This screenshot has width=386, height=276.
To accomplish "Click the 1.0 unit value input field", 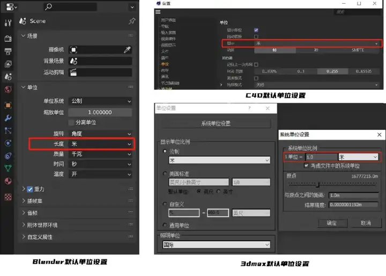I will tap(321, 157).
